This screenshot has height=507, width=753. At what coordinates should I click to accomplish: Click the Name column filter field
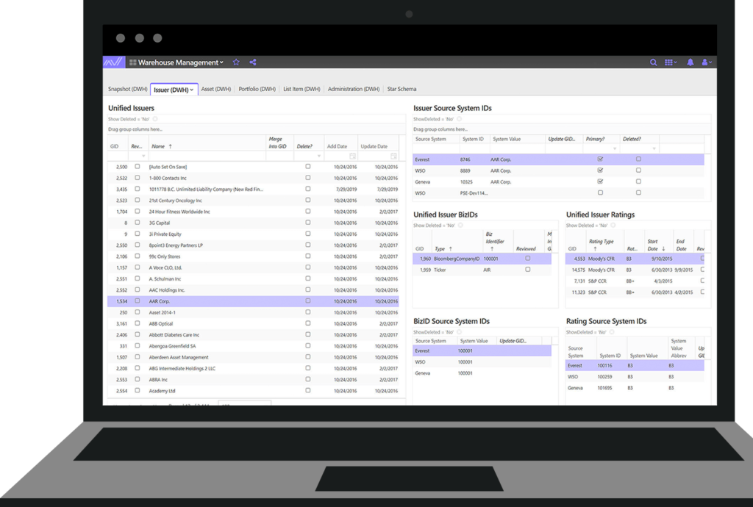pos(207,156)
